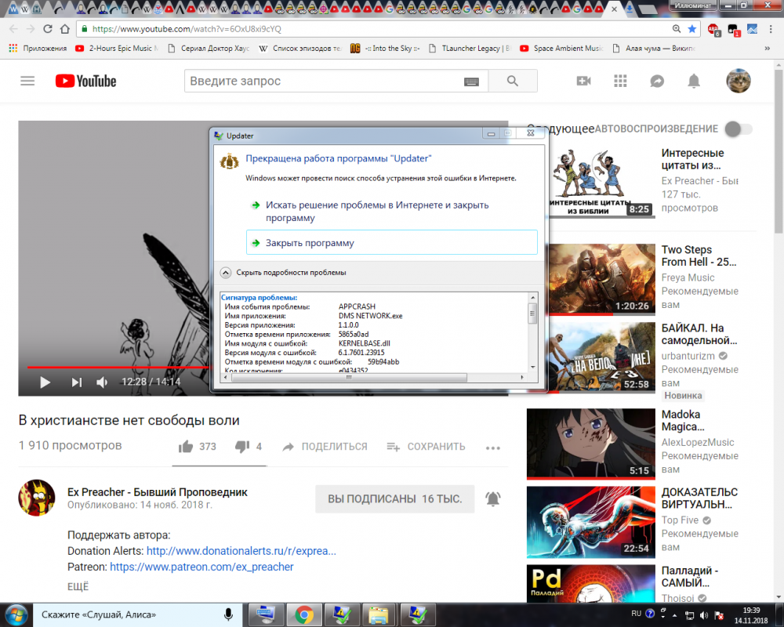
Task: Play the video
Action: pyautogui.click(x=45, y=382)
